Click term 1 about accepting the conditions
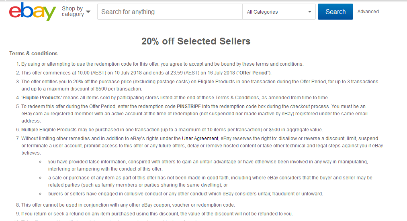The height and width of the screenshot is (221, 407). pos(162,64)
